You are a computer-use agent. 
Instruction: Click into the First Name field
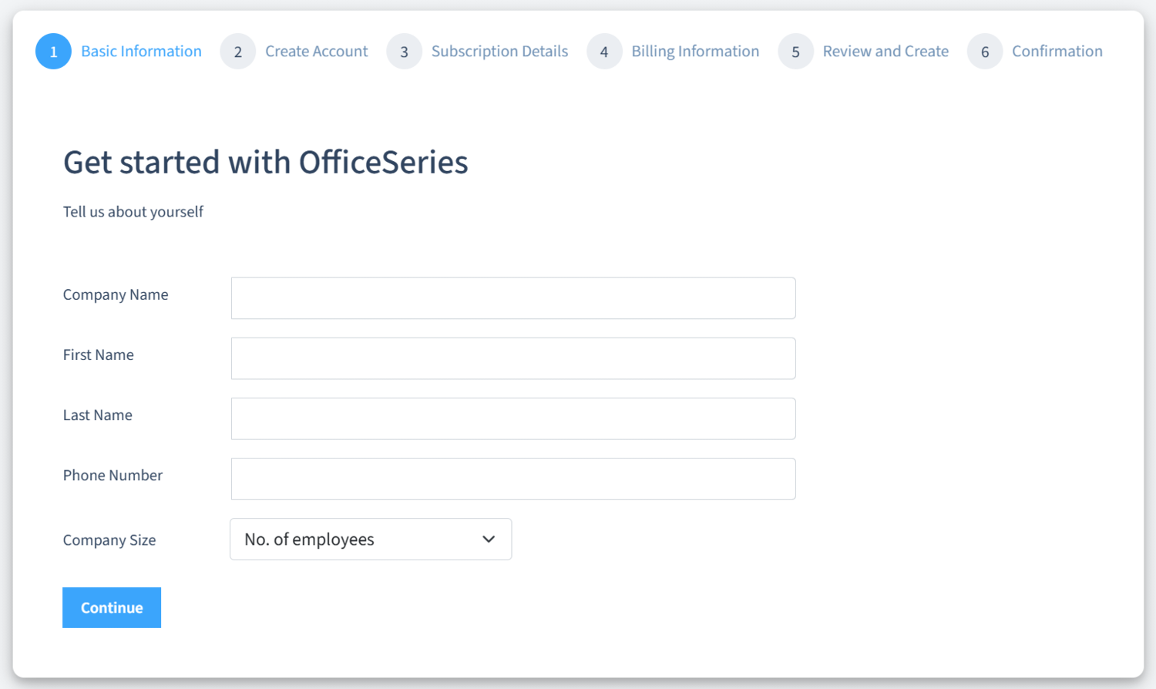(x=513, y=358)
